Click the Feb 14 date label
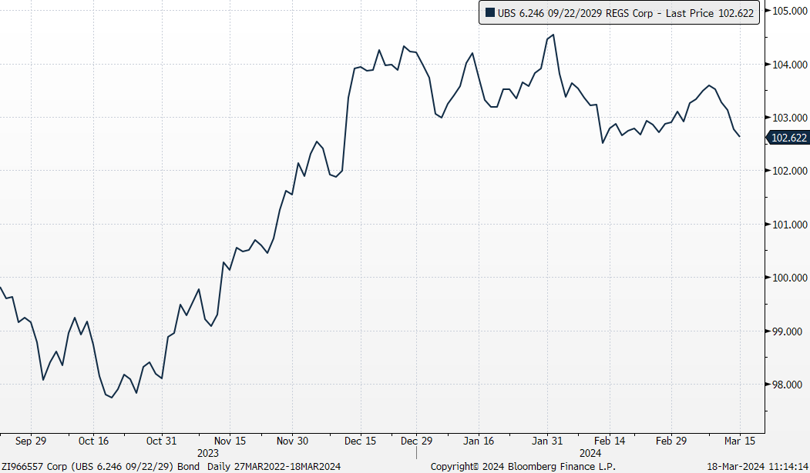Screen dimensions: 810x473 pyautogui.click(x=610, y=441)
